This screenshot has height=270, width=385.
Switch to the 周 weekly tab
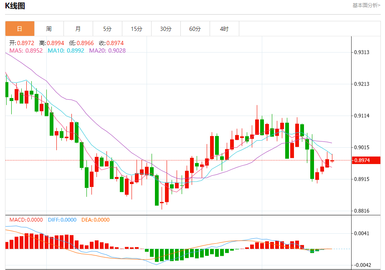49,29
